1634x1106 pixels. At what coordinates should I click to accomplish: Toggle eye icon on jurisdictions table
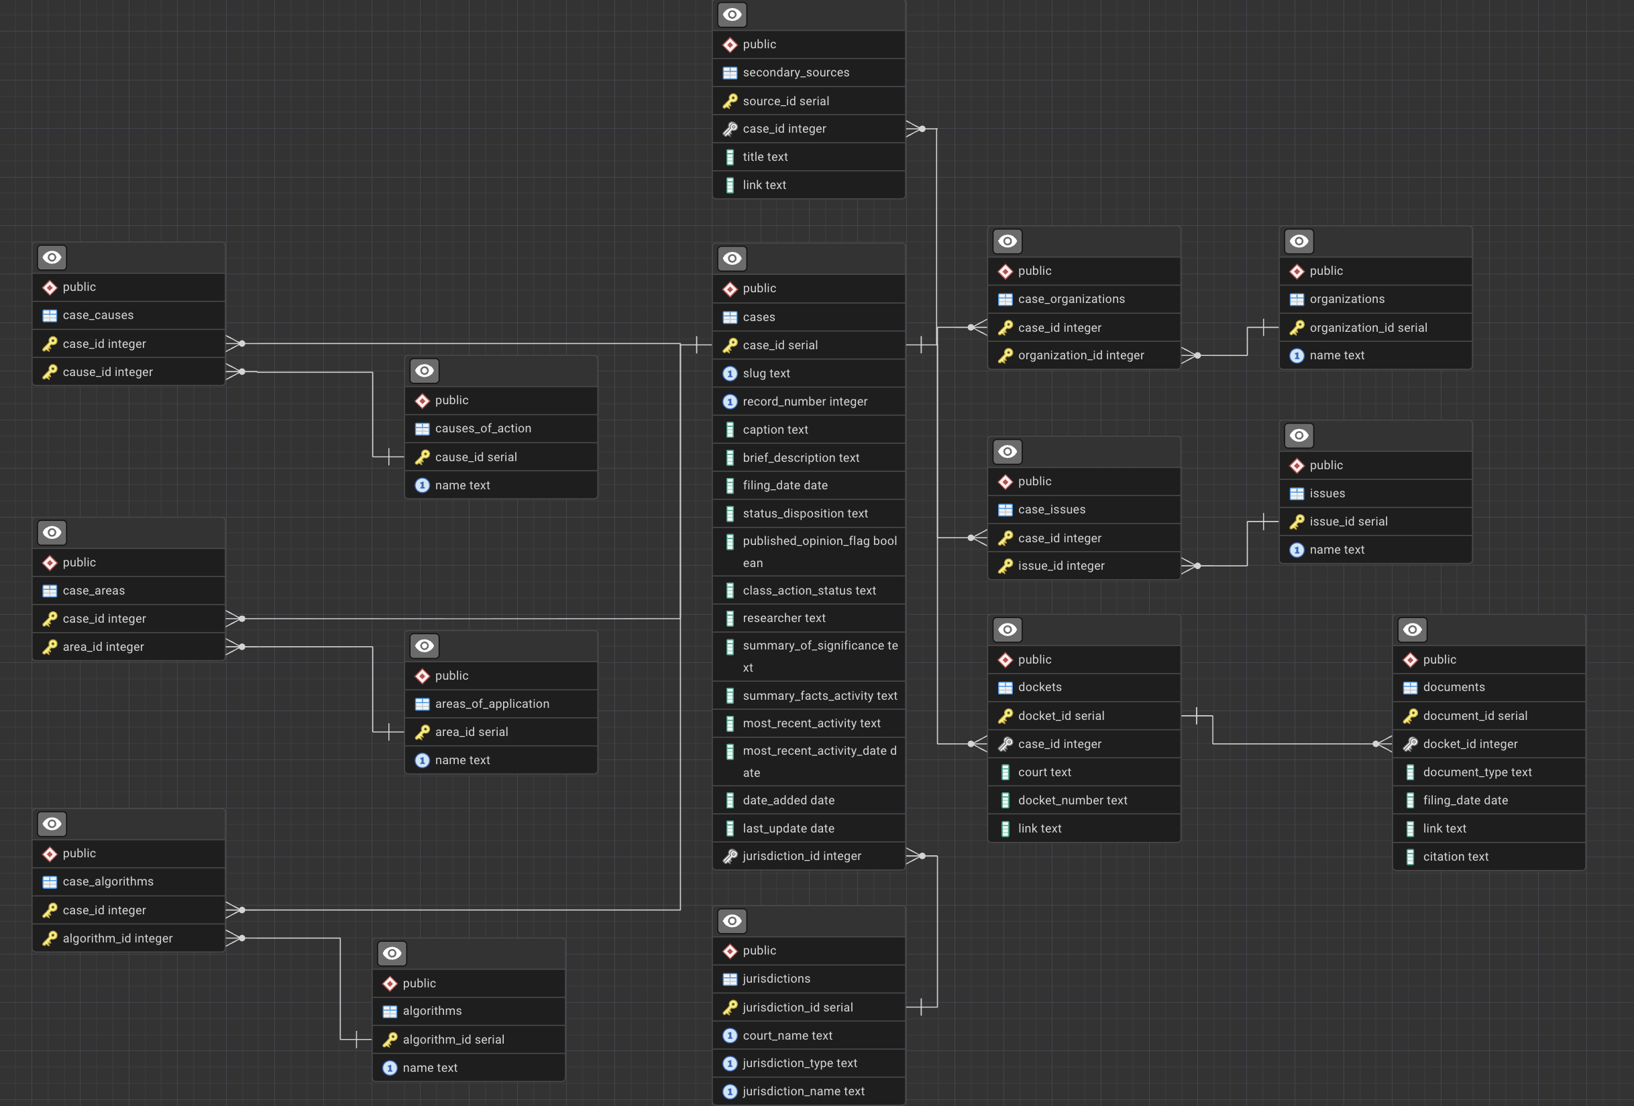click(x=732, y=920)
